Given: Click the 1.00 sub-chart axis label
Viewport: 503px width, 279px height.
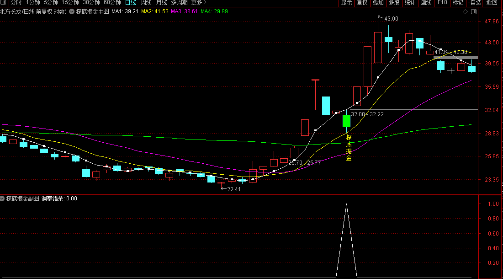Looking at the screenshot, I should (x=493, y=204).
